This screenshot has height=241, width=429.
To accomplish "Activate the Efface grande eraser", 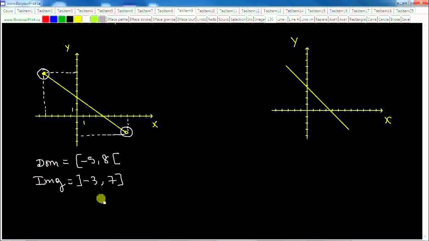I will click(x=164, y=19).
